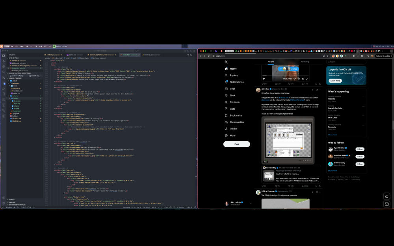Click the X search input field
Image resolution: width=394 pixels, height=246 pixels.
(346, 62)
